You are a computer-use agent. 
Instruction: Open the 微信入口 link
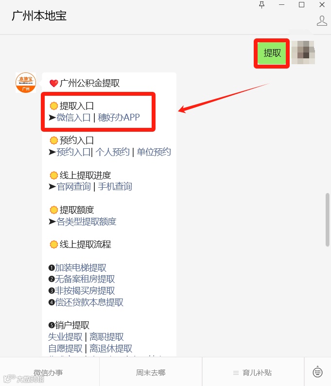[x=73, y=118]
